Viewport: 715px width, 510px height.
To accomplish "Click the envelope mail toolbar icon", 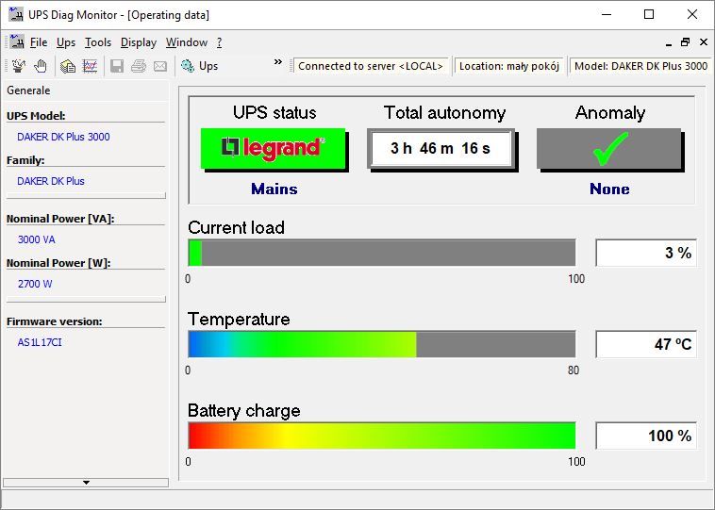I will (160, 66).
